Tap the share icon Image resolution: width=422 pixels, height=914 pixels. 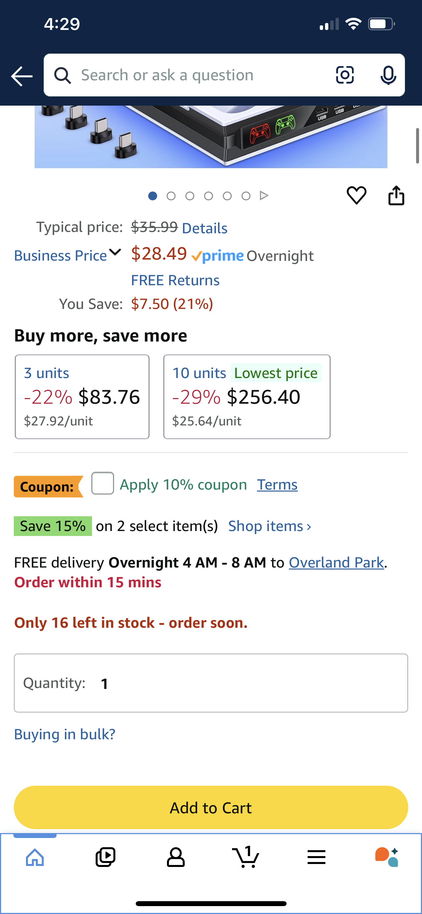pos(396,195)
